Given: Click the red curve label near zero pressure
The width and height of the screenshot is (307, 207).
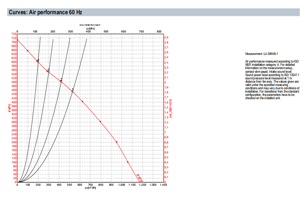Looking at the screenshot, I should [140, 178].
